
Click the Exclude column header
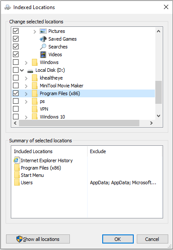pos(125,151)
